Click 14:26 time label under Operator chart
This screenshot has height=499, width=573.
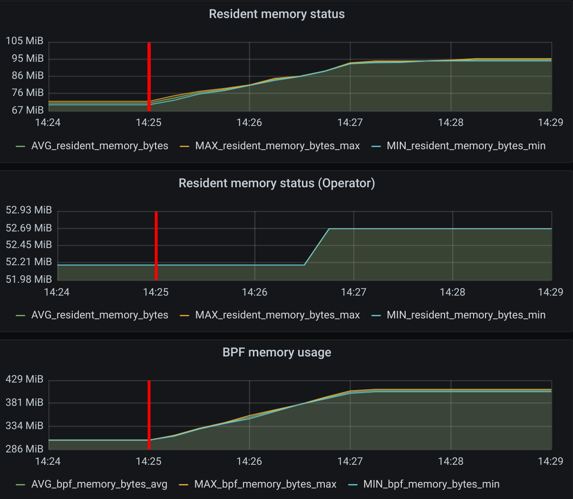254,292
